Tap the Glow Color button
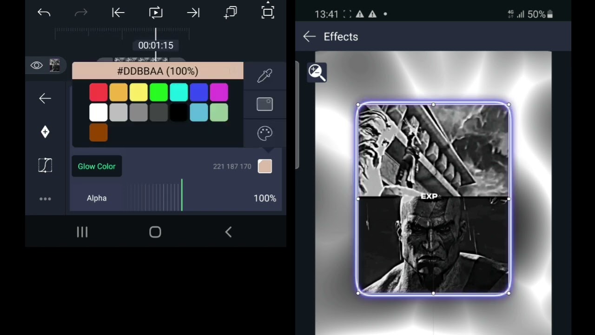Screen dimensions: 595x335 [97, 166]
